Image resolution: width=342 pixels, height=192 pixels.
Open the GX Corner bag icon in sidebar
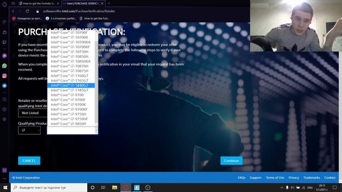pyautogui.click(x=4, y=32)
